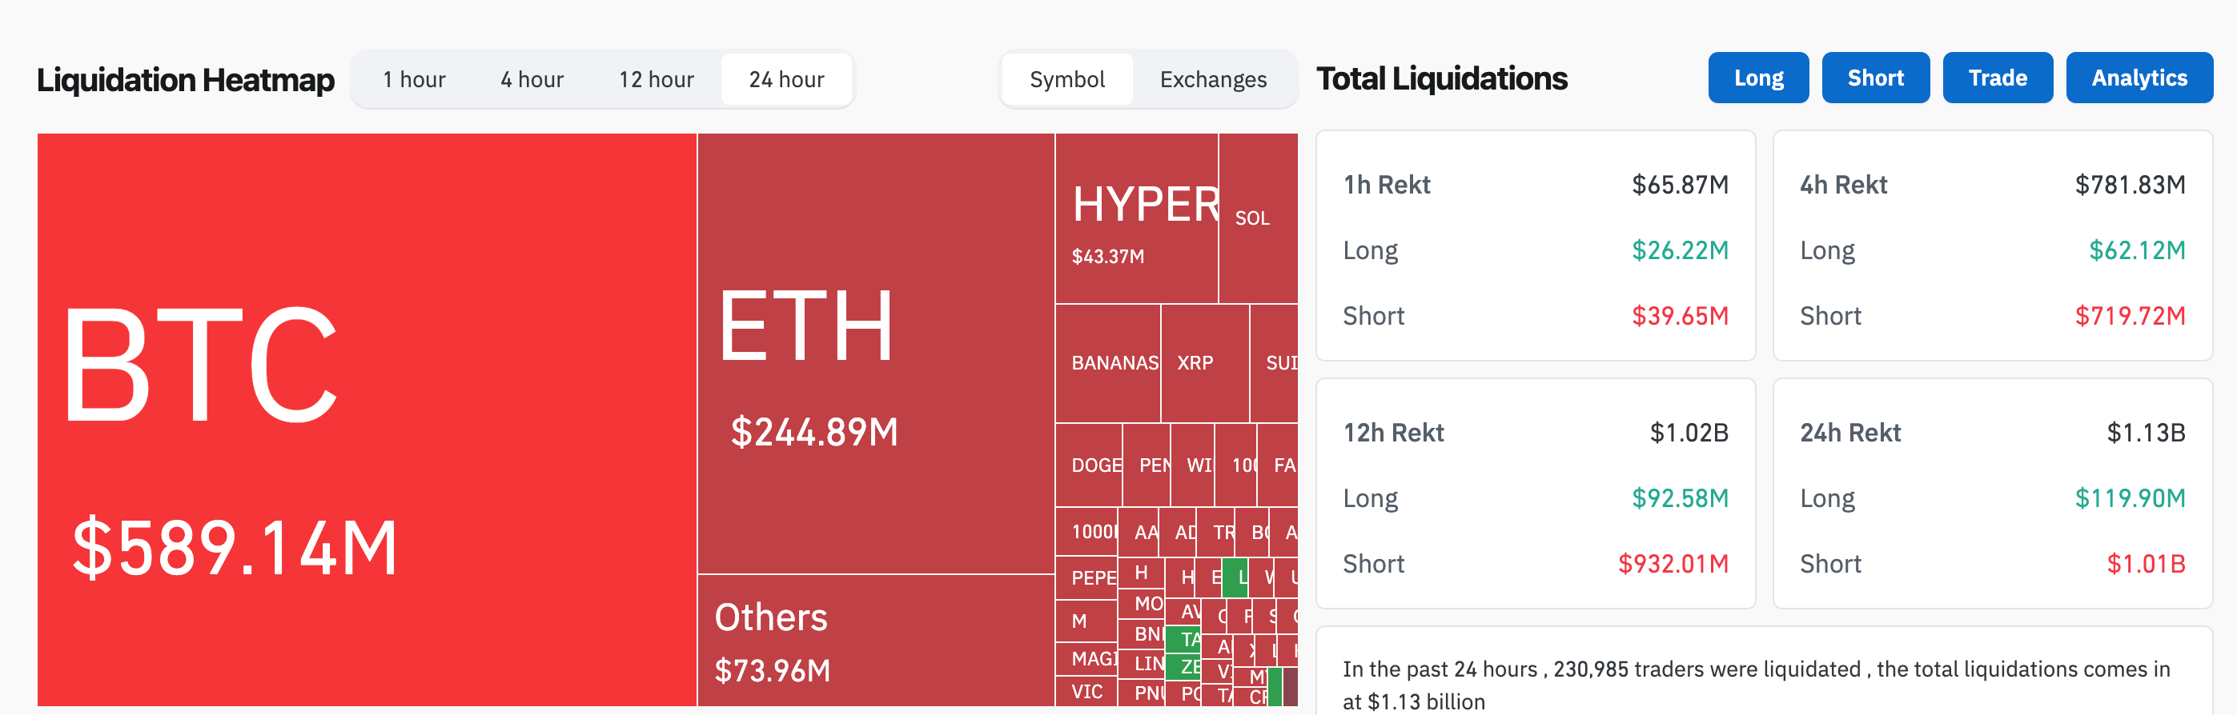Toggle heatmap grouping to Exchanges
2237x715 pixels.
pyautogui.click(x=1212, y=80)
